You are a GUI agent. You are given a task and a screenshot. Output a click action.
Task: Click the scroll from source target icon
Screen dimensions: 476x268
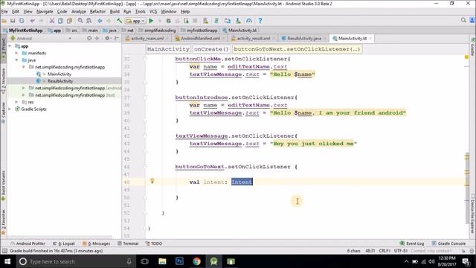(x=89, y=38)
